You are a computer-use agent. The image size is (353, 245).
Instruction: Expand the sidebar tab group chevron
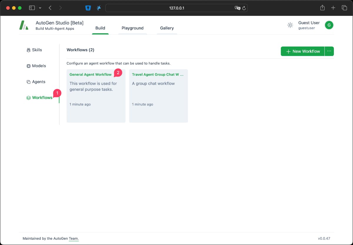40,8
